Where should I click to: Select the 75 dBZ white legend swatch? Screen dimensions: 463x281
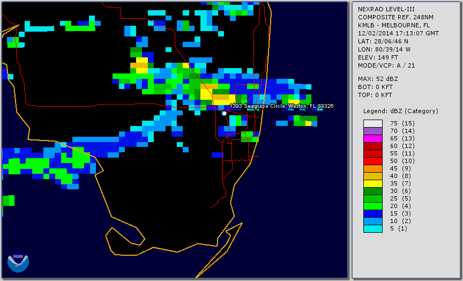tap(373, 123)
